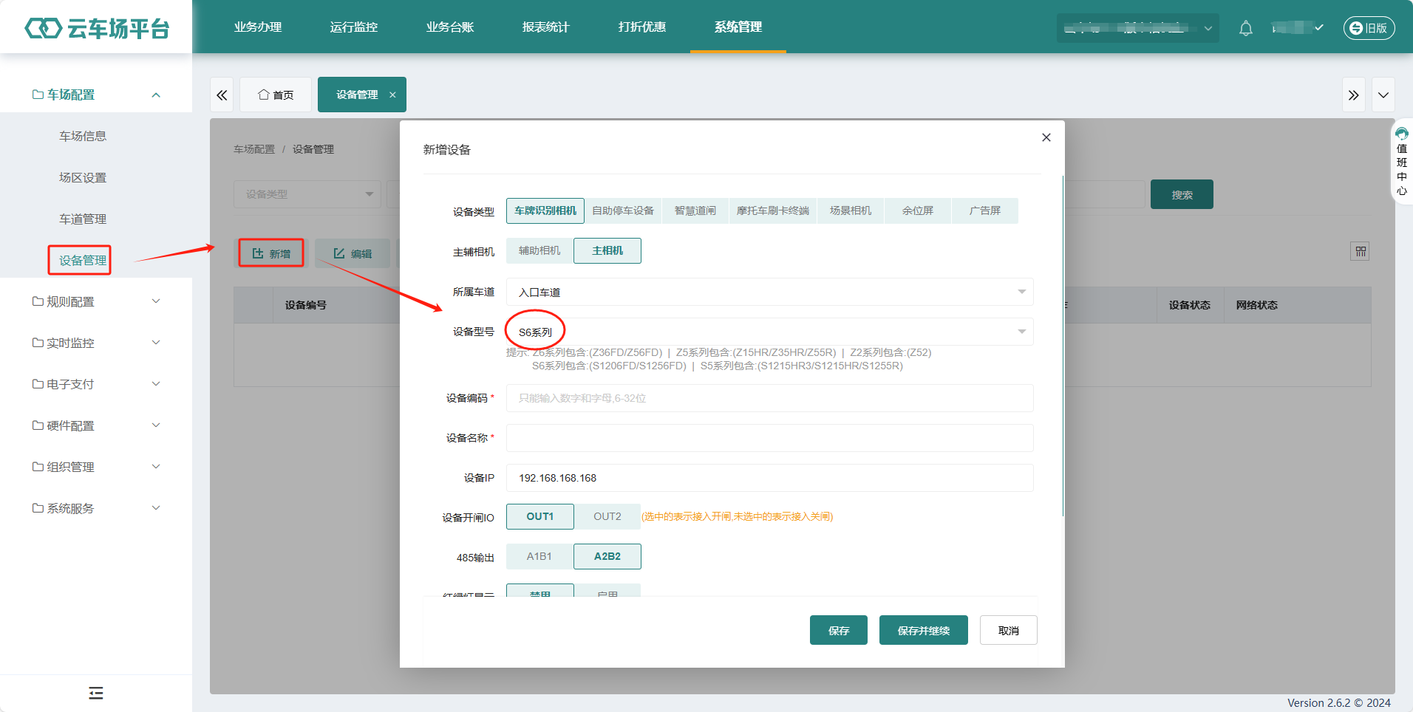The height and width of the screenshot is (712, 1413).
Task: Select 摩托车刷卡终端 device type
Action: [773, 210]
